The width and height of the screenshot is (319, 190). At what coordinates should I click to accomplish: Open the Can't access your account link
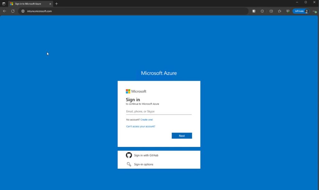[140, 126]
